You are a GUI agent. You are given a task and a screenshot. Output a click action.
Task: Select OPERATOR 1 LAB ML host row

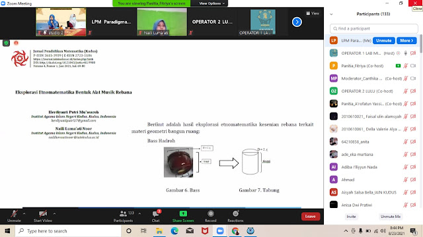coord(372,53)
